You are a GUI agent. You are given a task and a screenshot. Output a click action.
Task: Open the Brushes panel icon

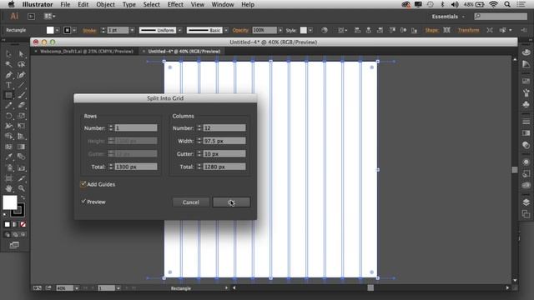point(526,92)
